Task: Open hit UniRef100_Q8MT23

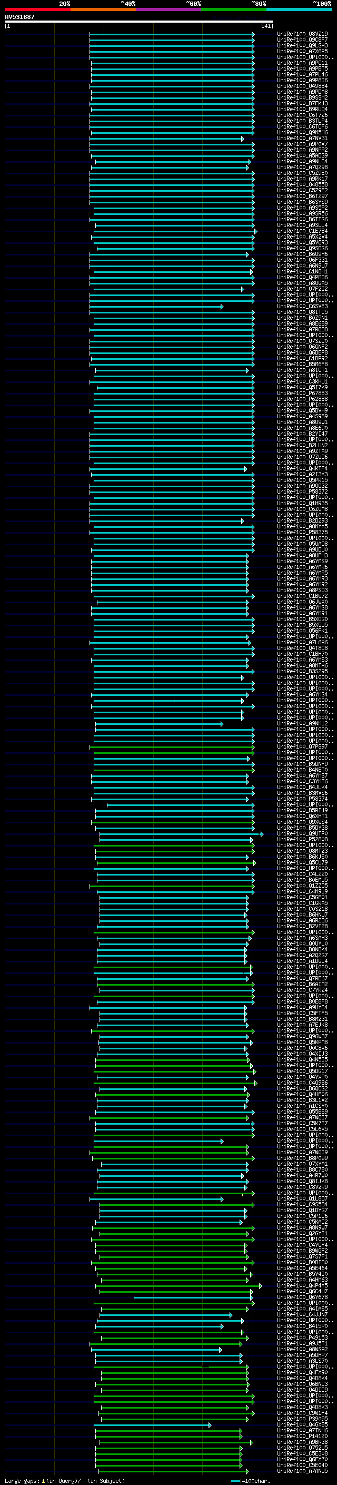Action: (x=302, y=851)
